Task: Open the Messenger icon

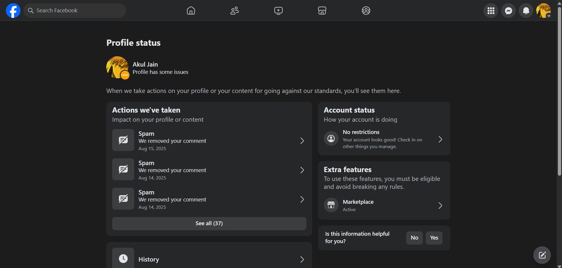Action: (x=509, y=10)
